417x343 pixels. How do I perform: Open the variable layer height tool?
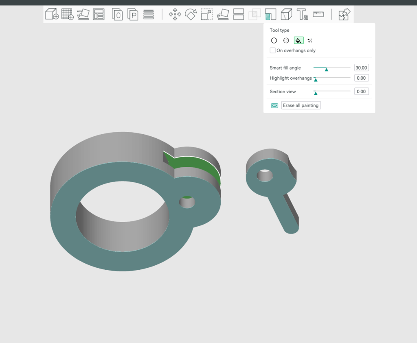tap(148, 14)
